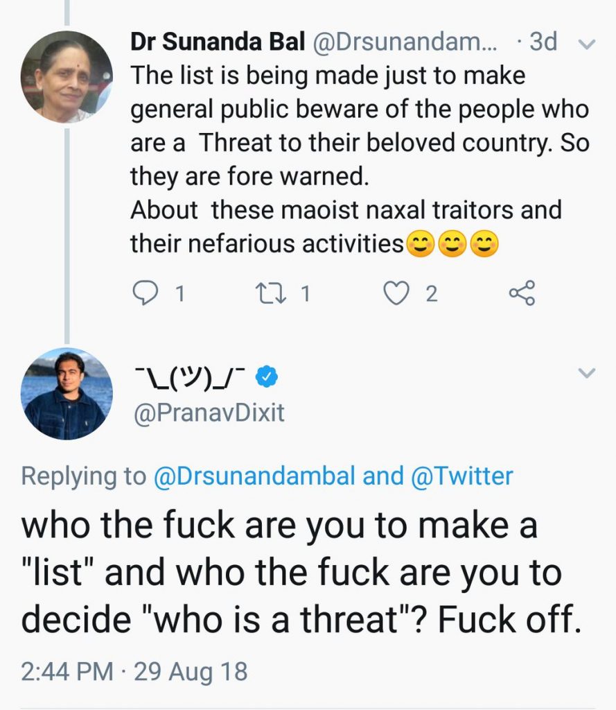Expand the chevron menu on Dr Sunanda Bal's tweet
Viewport: 616px width, 710px height.
[587, 44]
